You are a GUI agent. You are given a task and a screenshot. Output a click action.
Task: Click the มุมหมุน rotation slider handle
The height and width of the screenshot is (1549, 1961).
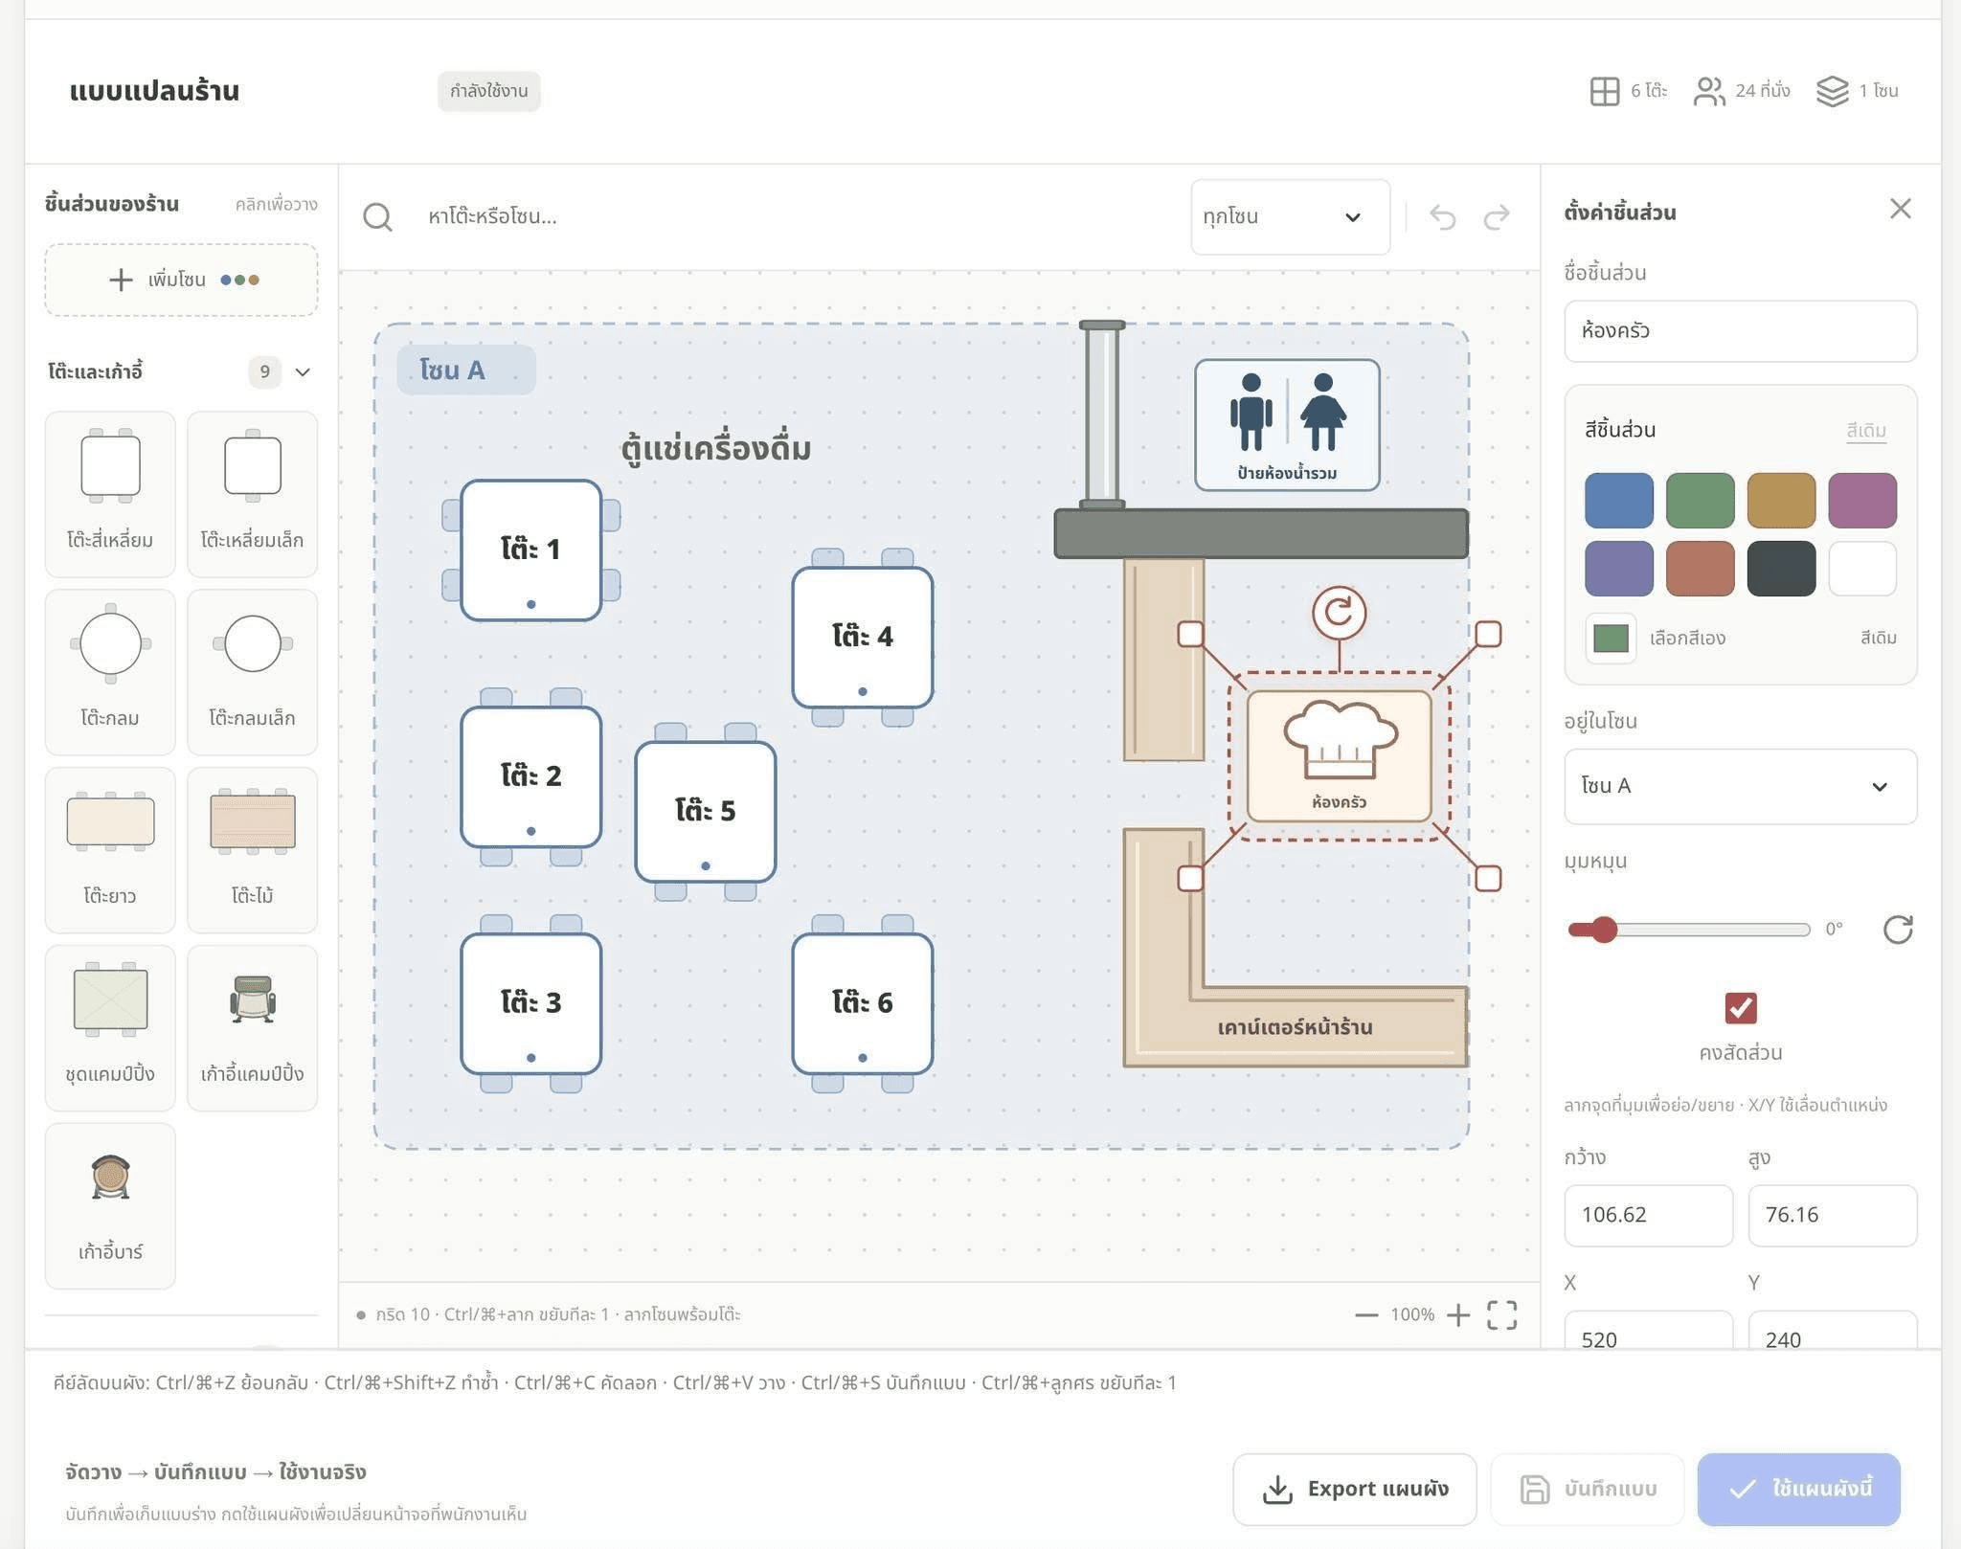(1604, 929)
